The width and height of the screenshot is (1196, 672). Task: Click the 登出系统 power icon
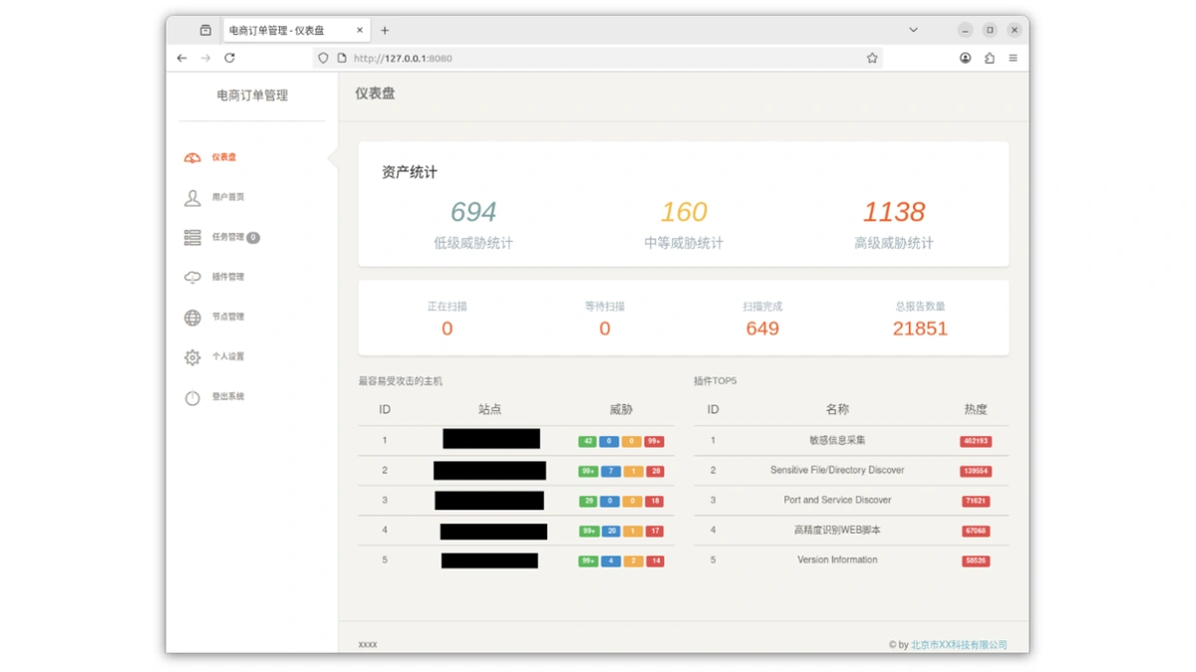point(192,396)
